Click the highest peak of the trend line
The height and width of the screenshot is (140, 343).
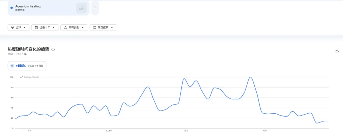tap(251, 77)
